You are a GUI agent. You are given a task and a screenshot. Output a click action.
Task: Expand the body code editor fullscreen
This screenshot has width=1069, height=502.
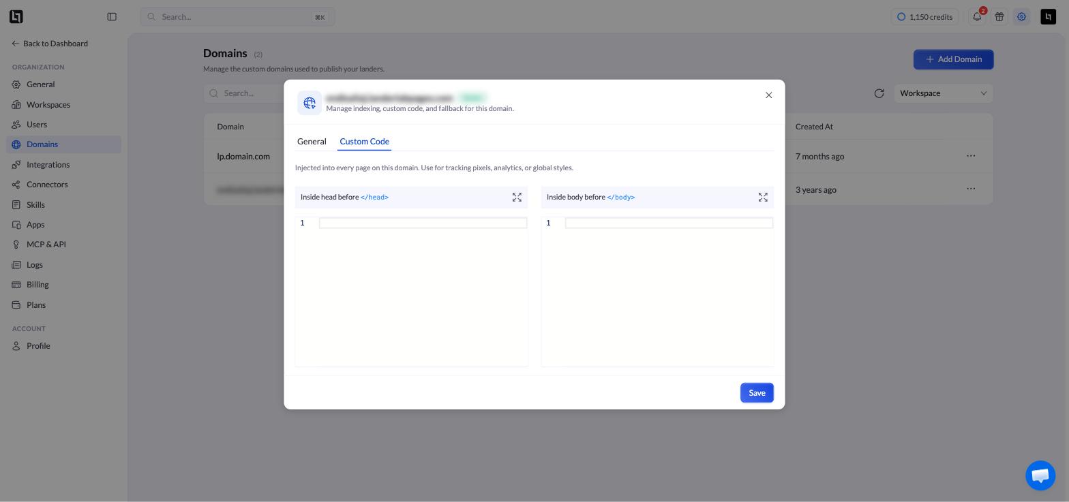click(763, 198)
